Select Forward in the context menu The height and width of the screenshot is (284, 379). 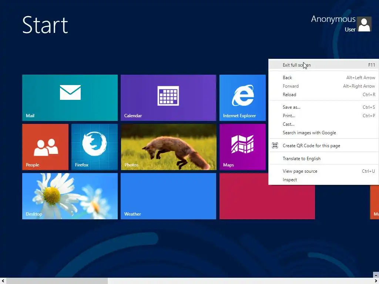(x=323, y=86)
